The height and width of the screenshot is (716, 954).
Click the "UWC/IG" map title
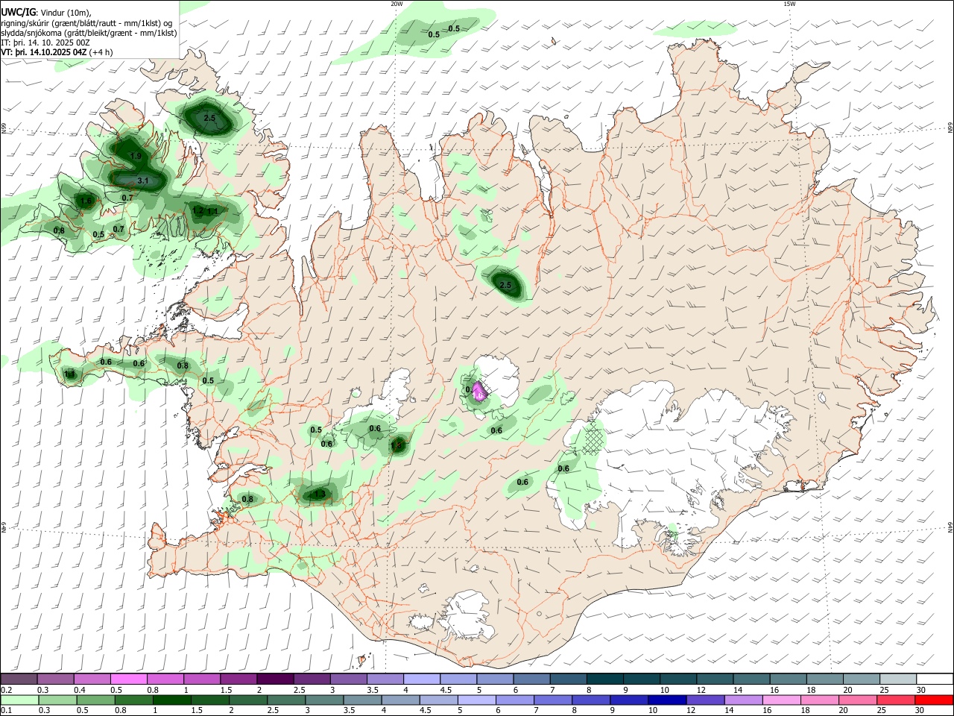tap(17, 12)
